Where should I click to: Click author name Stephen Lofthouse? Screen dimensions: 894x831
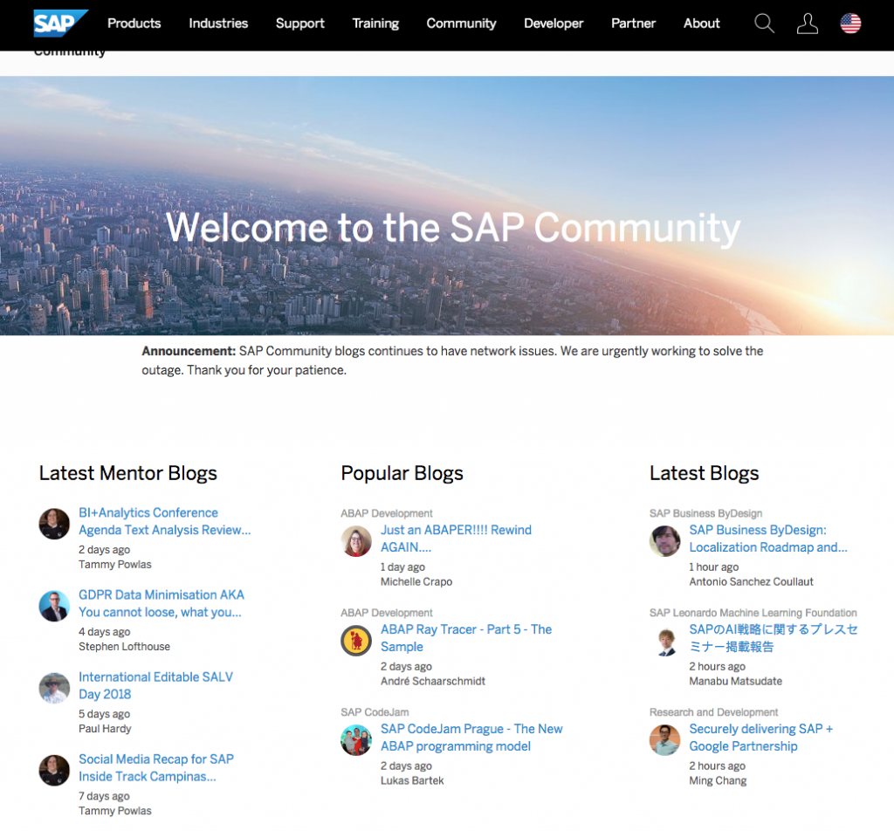124,647
